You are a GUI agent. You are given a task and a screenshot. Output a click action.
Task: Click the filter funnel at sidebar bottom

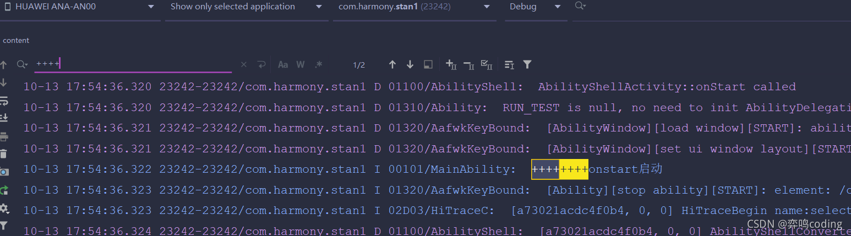(x=4, y=226)
